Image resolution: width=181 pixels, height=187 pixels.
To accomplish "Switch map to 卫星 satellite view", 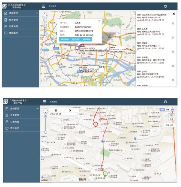I will click(x=172, y=110).
